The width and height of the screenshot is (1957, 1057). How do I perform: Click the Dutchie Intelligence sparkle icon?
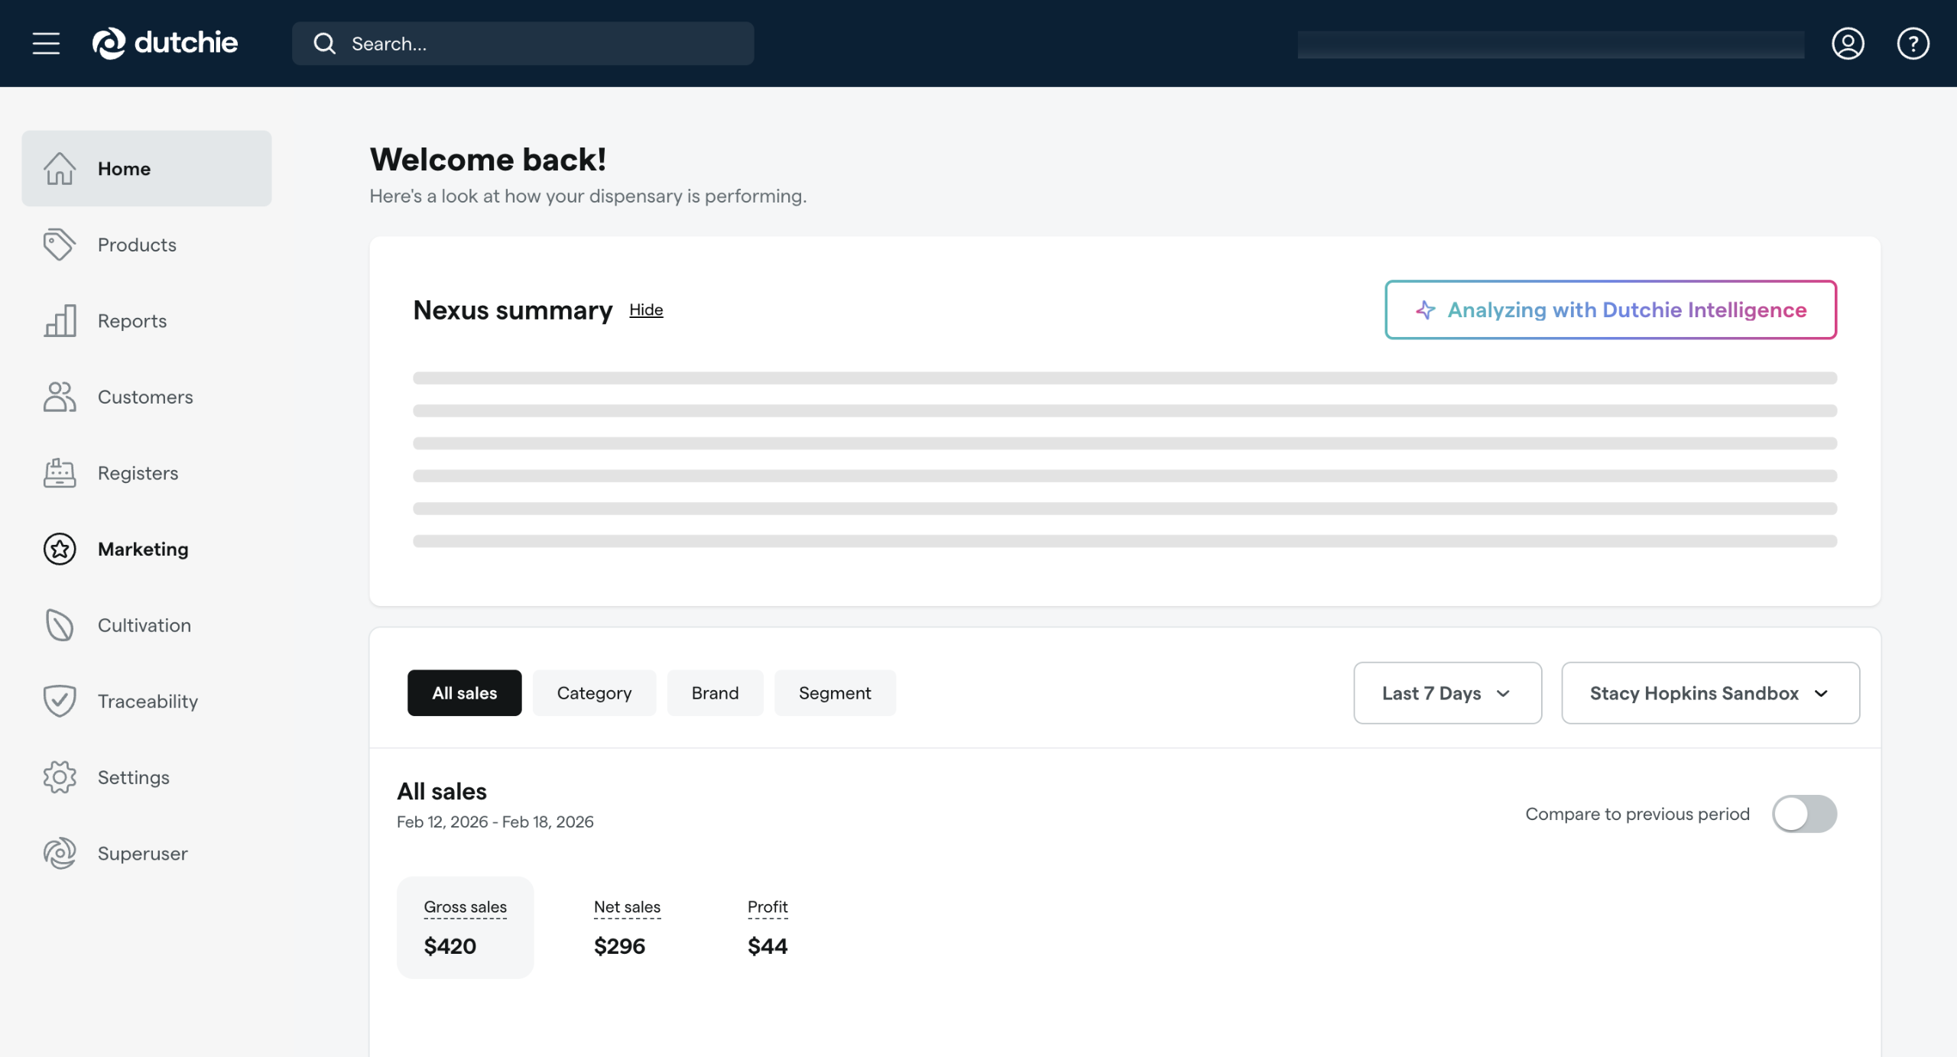pos(1425,310)
